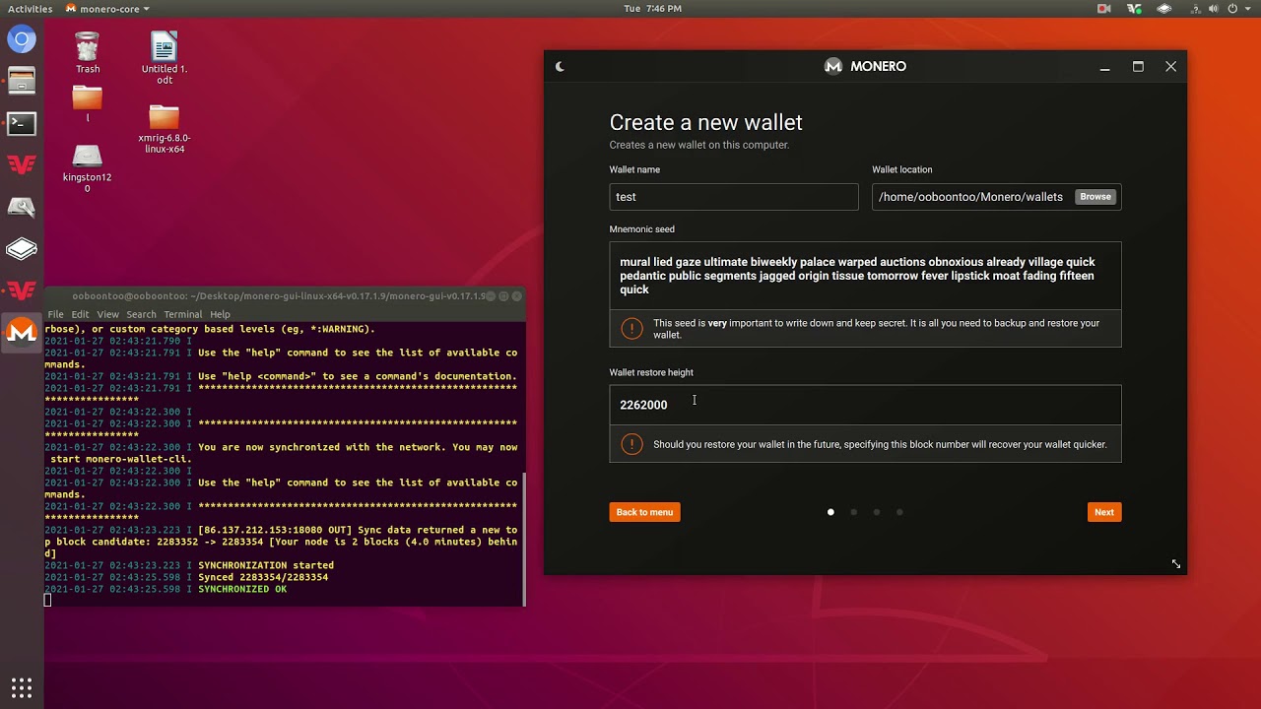Click the Wallet restore height field
1261x709 pixels.
click(865, 405)
